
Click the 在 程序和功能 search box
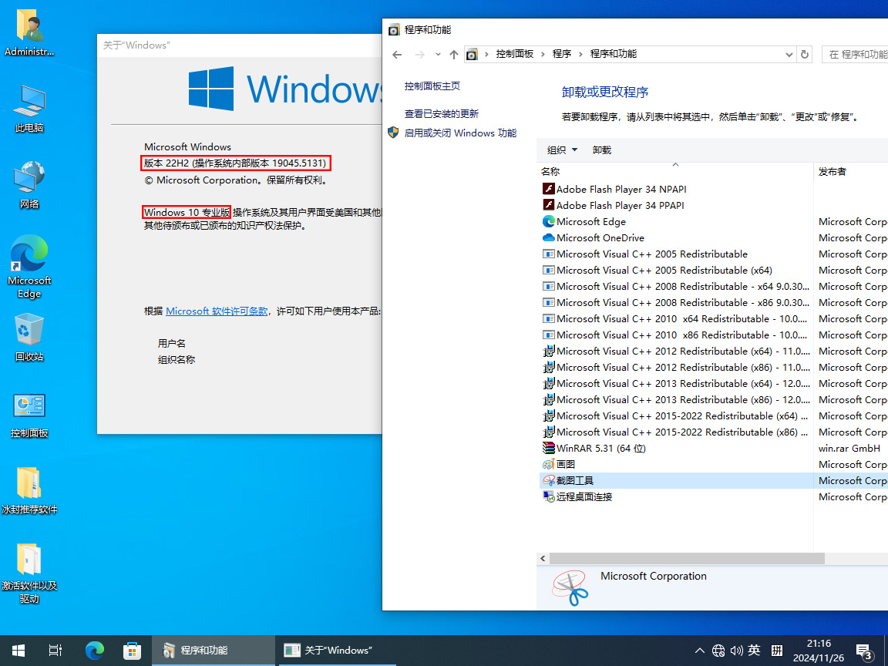point(855,55)
